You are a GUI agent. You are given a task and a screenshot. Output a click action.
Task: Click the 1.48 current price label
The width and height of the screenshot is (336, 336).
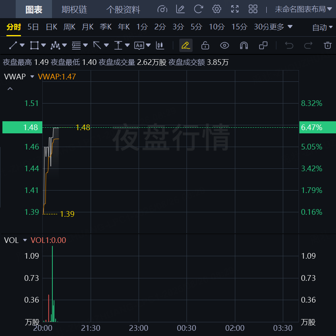pos(31,127)
